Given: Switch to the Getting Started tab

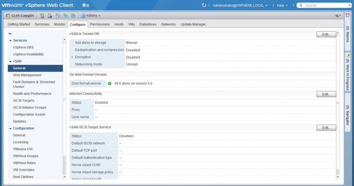Looking at the screenshot, I should [x=19, y=24].
